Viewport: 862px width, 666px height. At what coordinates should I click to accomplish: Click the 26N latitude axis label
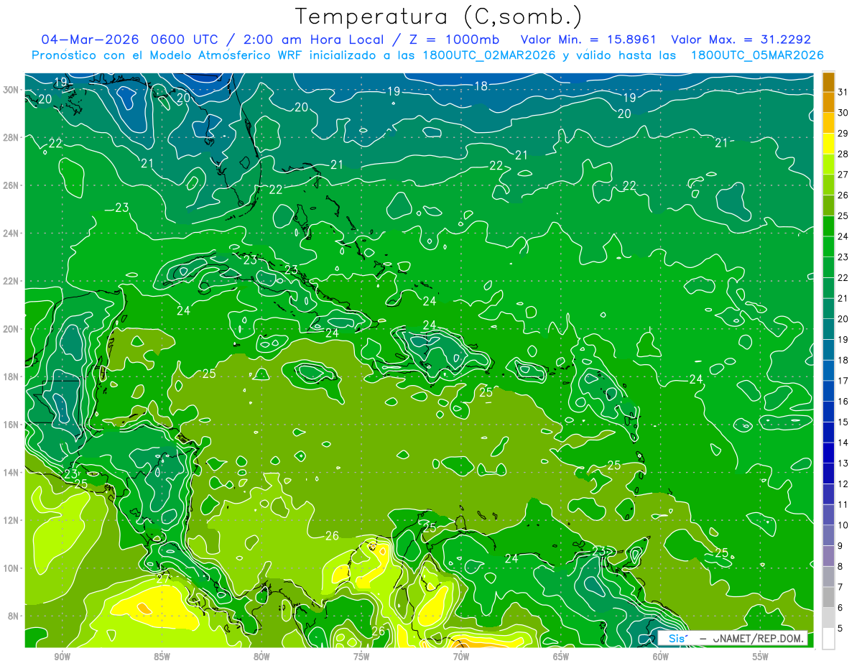pos(11,185)
